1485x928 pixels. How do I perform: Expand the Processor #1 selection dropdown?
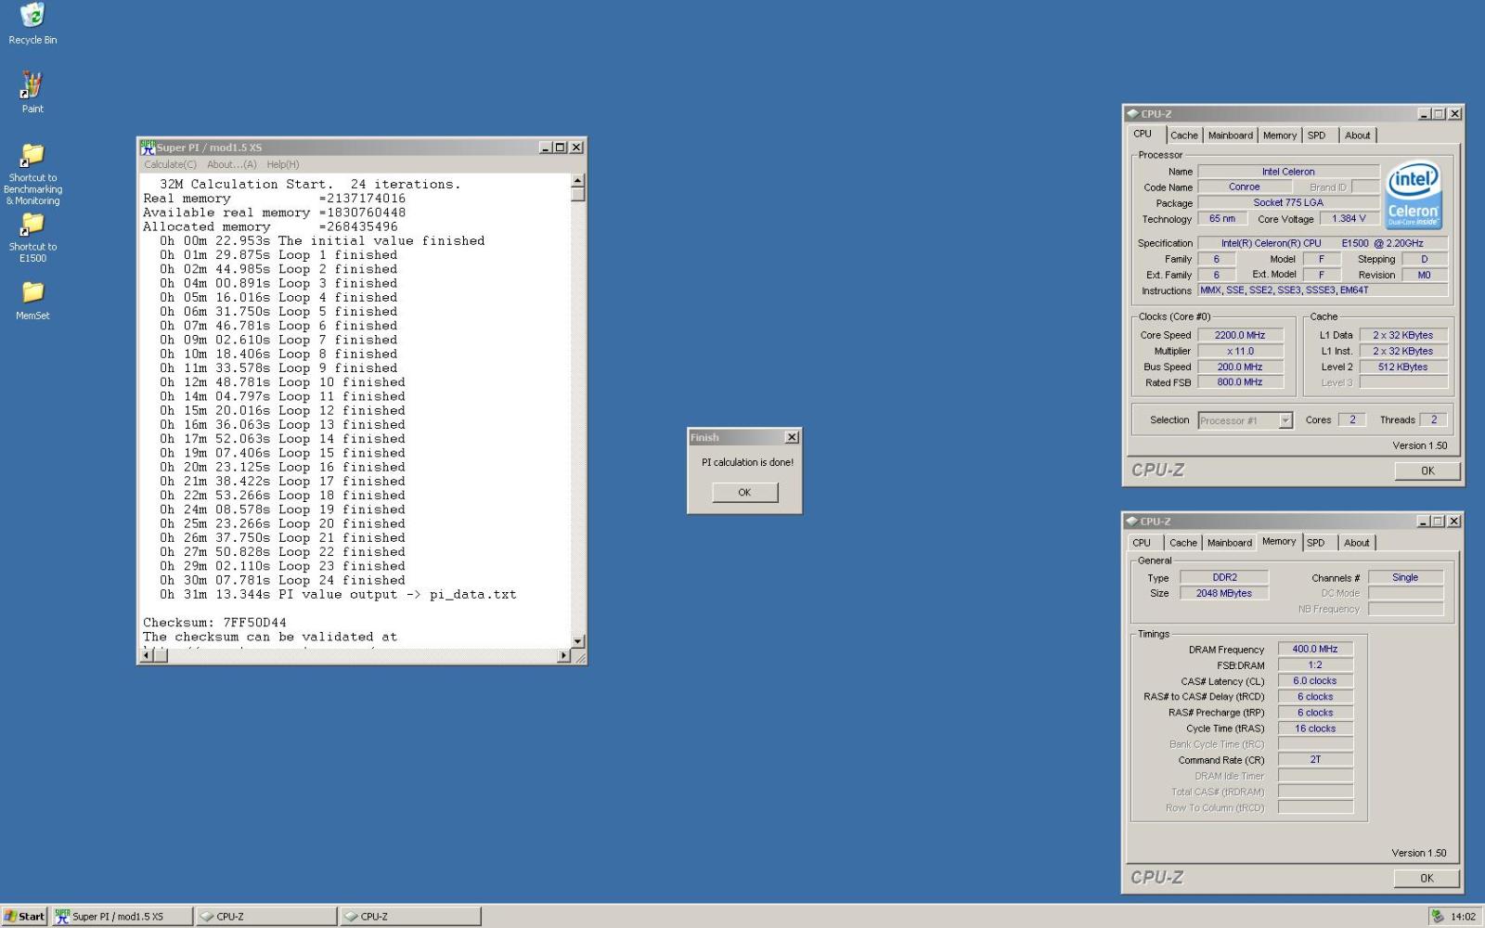(x=1285, y=420)
